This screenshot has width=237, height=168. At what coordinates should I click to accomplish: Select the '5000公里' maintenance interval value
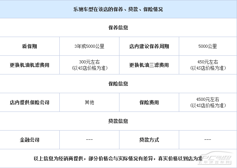pyautogui.click(x=208, y=46)
